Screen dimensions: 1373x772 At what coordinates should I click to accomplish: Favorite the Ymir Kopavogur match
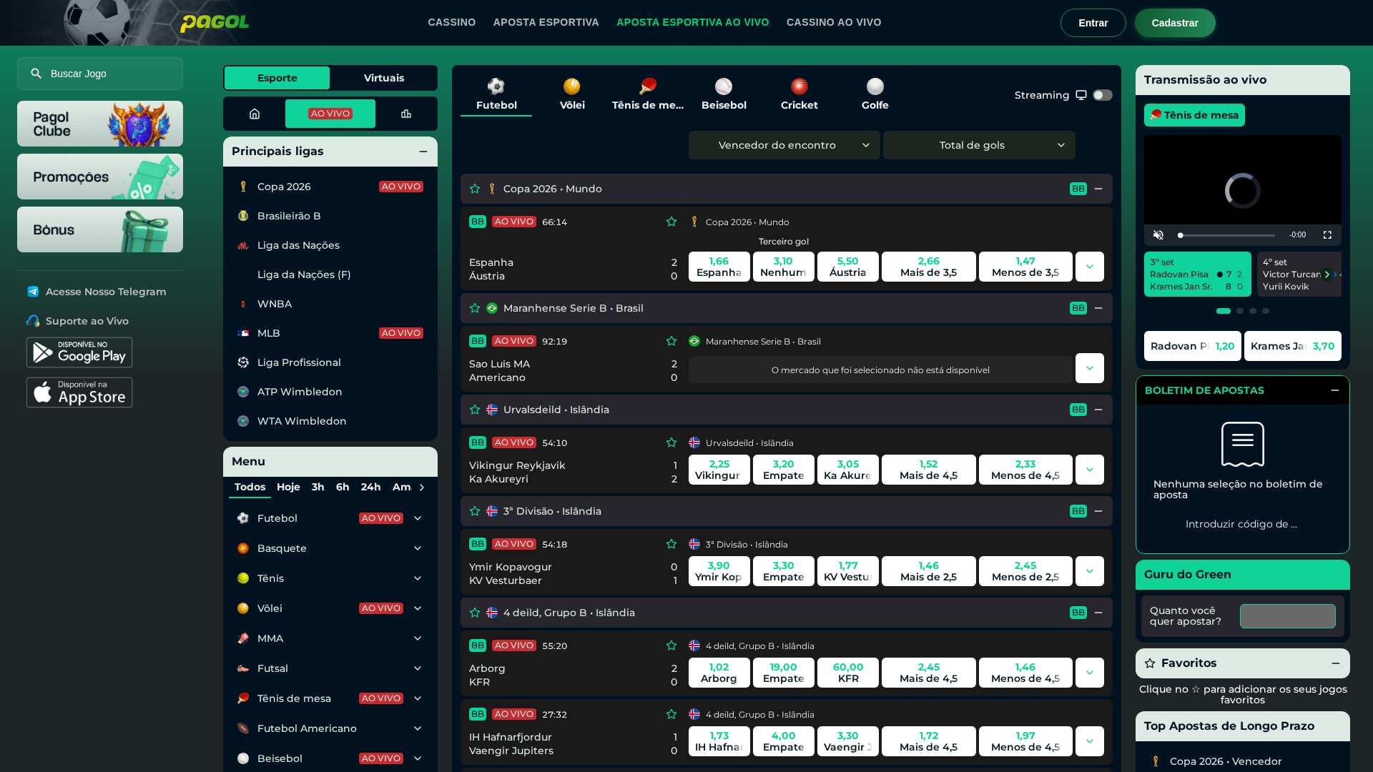[671, 545]
